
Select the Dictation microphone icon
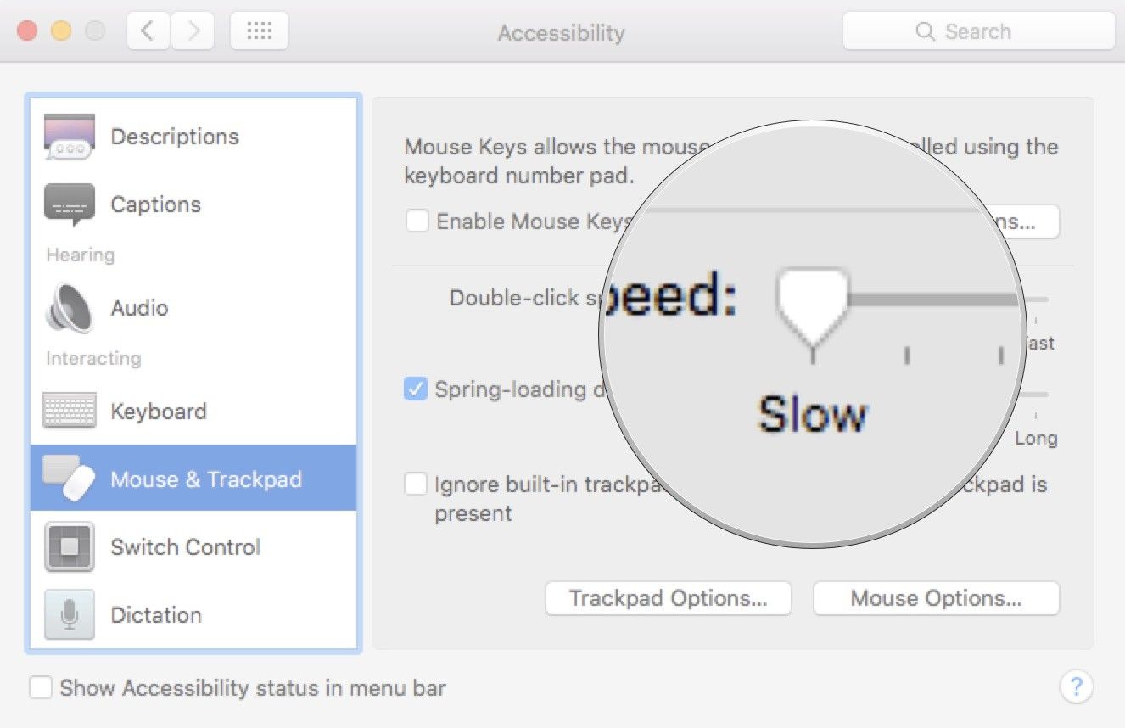(69, 615)
